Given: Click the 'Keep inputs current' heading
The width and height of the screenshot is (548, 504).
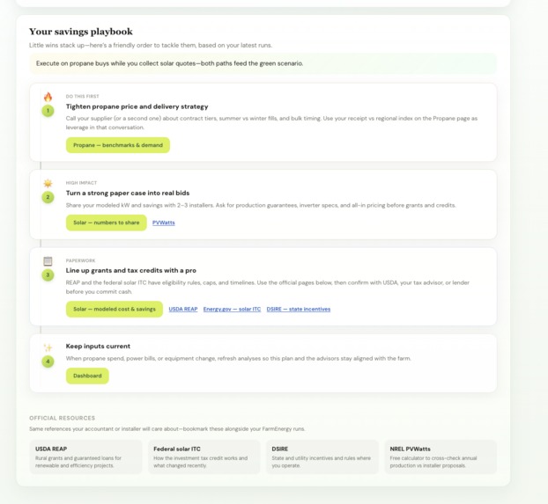Looking at the screenshot, I should (98, 347).
